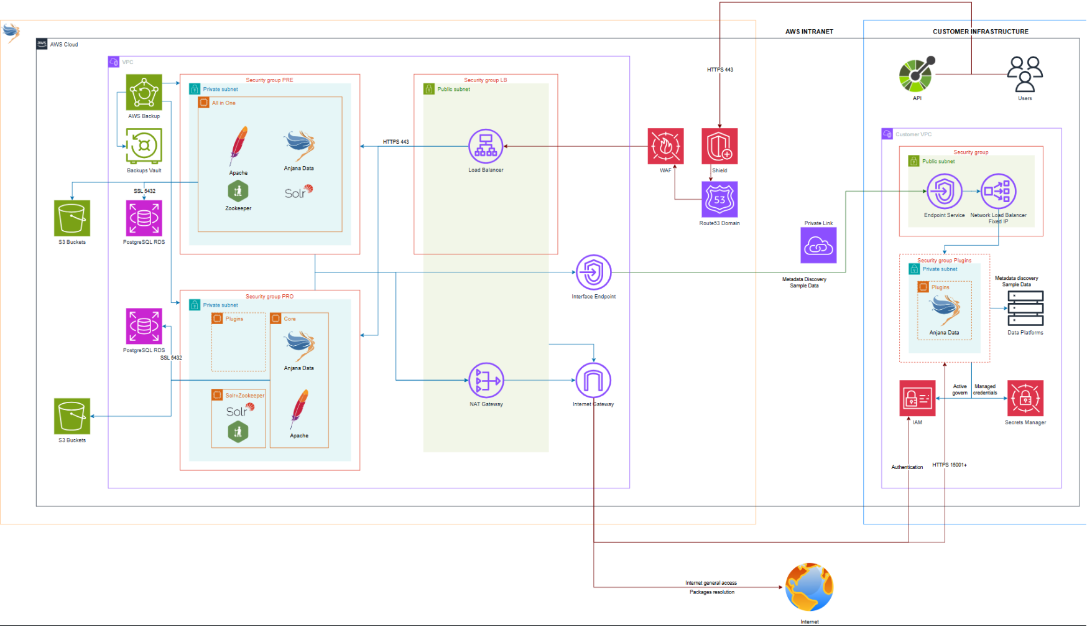Screen dimensions: 1087x637
Task: Click the Internet globe icon
Action: [x=809, y=587]
